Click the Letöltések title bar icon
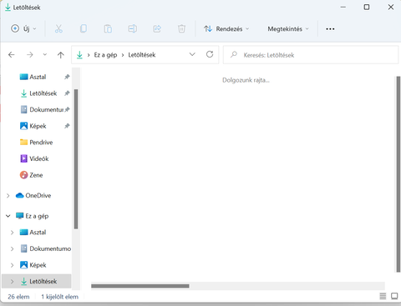401x306 pixels. pyautogui.click(x=8, y=8)
